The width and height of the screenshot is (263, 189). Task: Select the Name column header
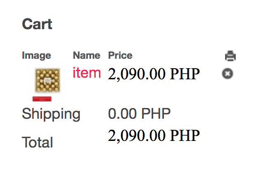pos(86,55)
